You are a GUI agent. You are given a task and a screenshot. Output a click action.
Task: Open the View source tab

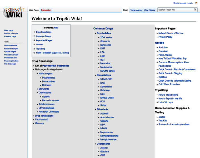click(x=136, y=10)
